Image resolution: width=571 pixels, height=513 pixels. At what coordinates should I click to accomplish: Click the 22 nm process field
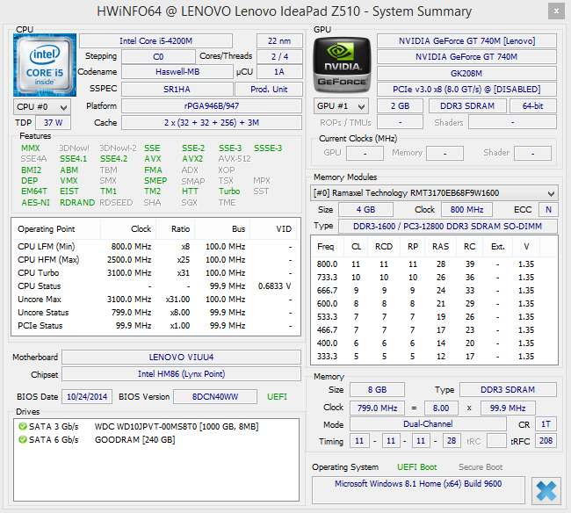279,40
